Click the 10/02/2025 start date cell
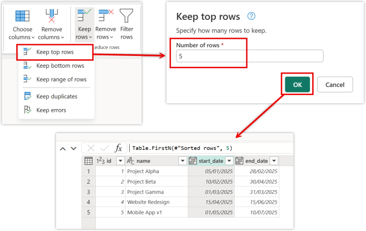Image resolution: width=366 pixels, height=231 pixels. [x=211, y=182]
